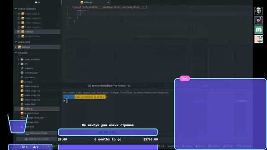Click clock icon beside index-copy3.js in Stack Changes
The image size is (267, 150).
point(19,27)
